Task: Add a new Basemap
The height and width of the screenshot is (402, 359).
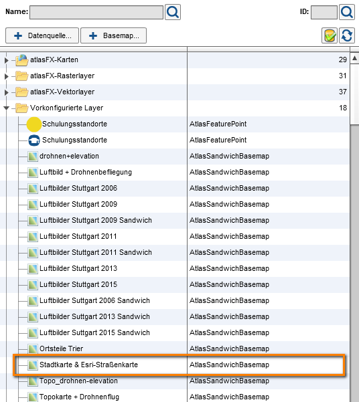Action: (113, 35)
